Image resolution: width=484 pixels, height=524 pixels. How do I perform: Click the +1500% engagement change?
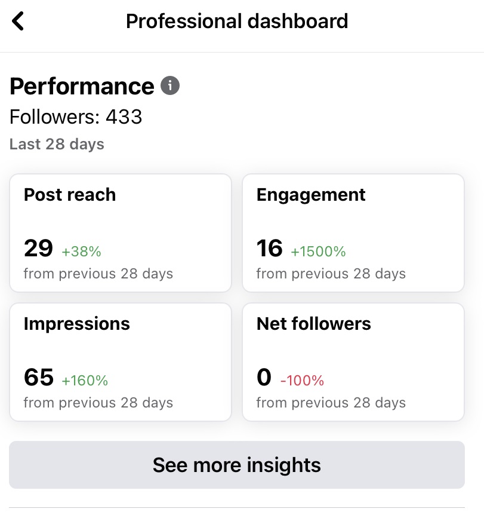point(318,252)
